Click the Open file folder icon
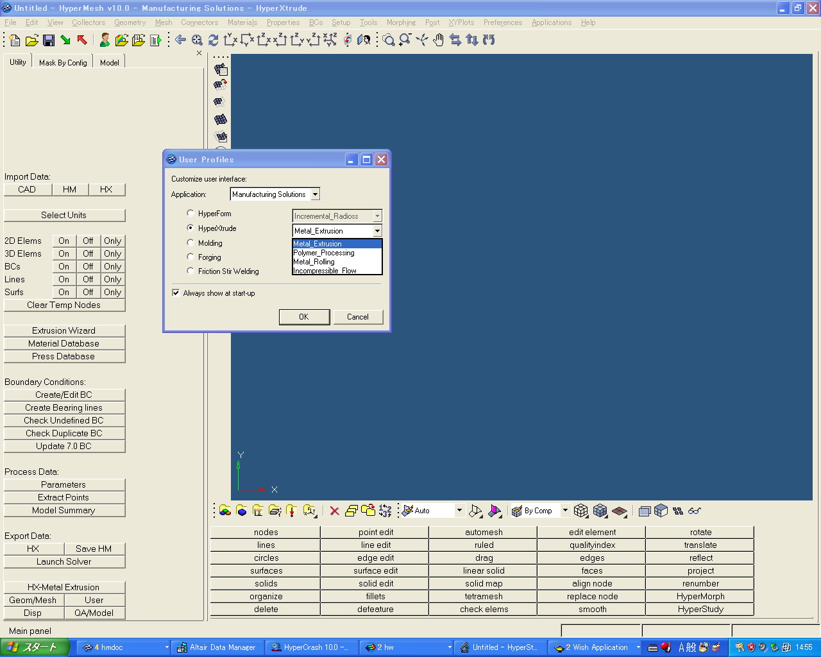821x657 pixels. pos(31,40)
